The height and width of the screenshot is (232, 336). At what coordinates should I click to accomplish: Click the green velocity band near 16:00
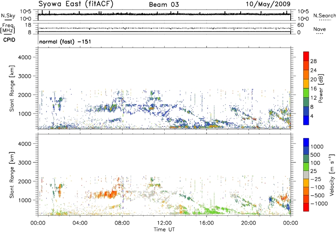click(211, 210)
